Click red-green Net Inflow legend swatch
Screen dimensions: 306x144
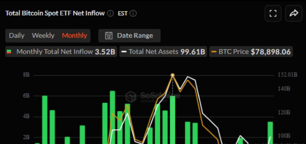point(9,52)
